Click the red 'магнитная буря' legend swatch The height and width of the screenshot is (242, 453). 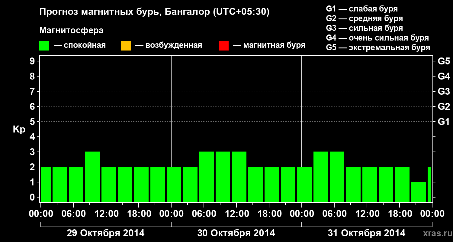[223, 46]
